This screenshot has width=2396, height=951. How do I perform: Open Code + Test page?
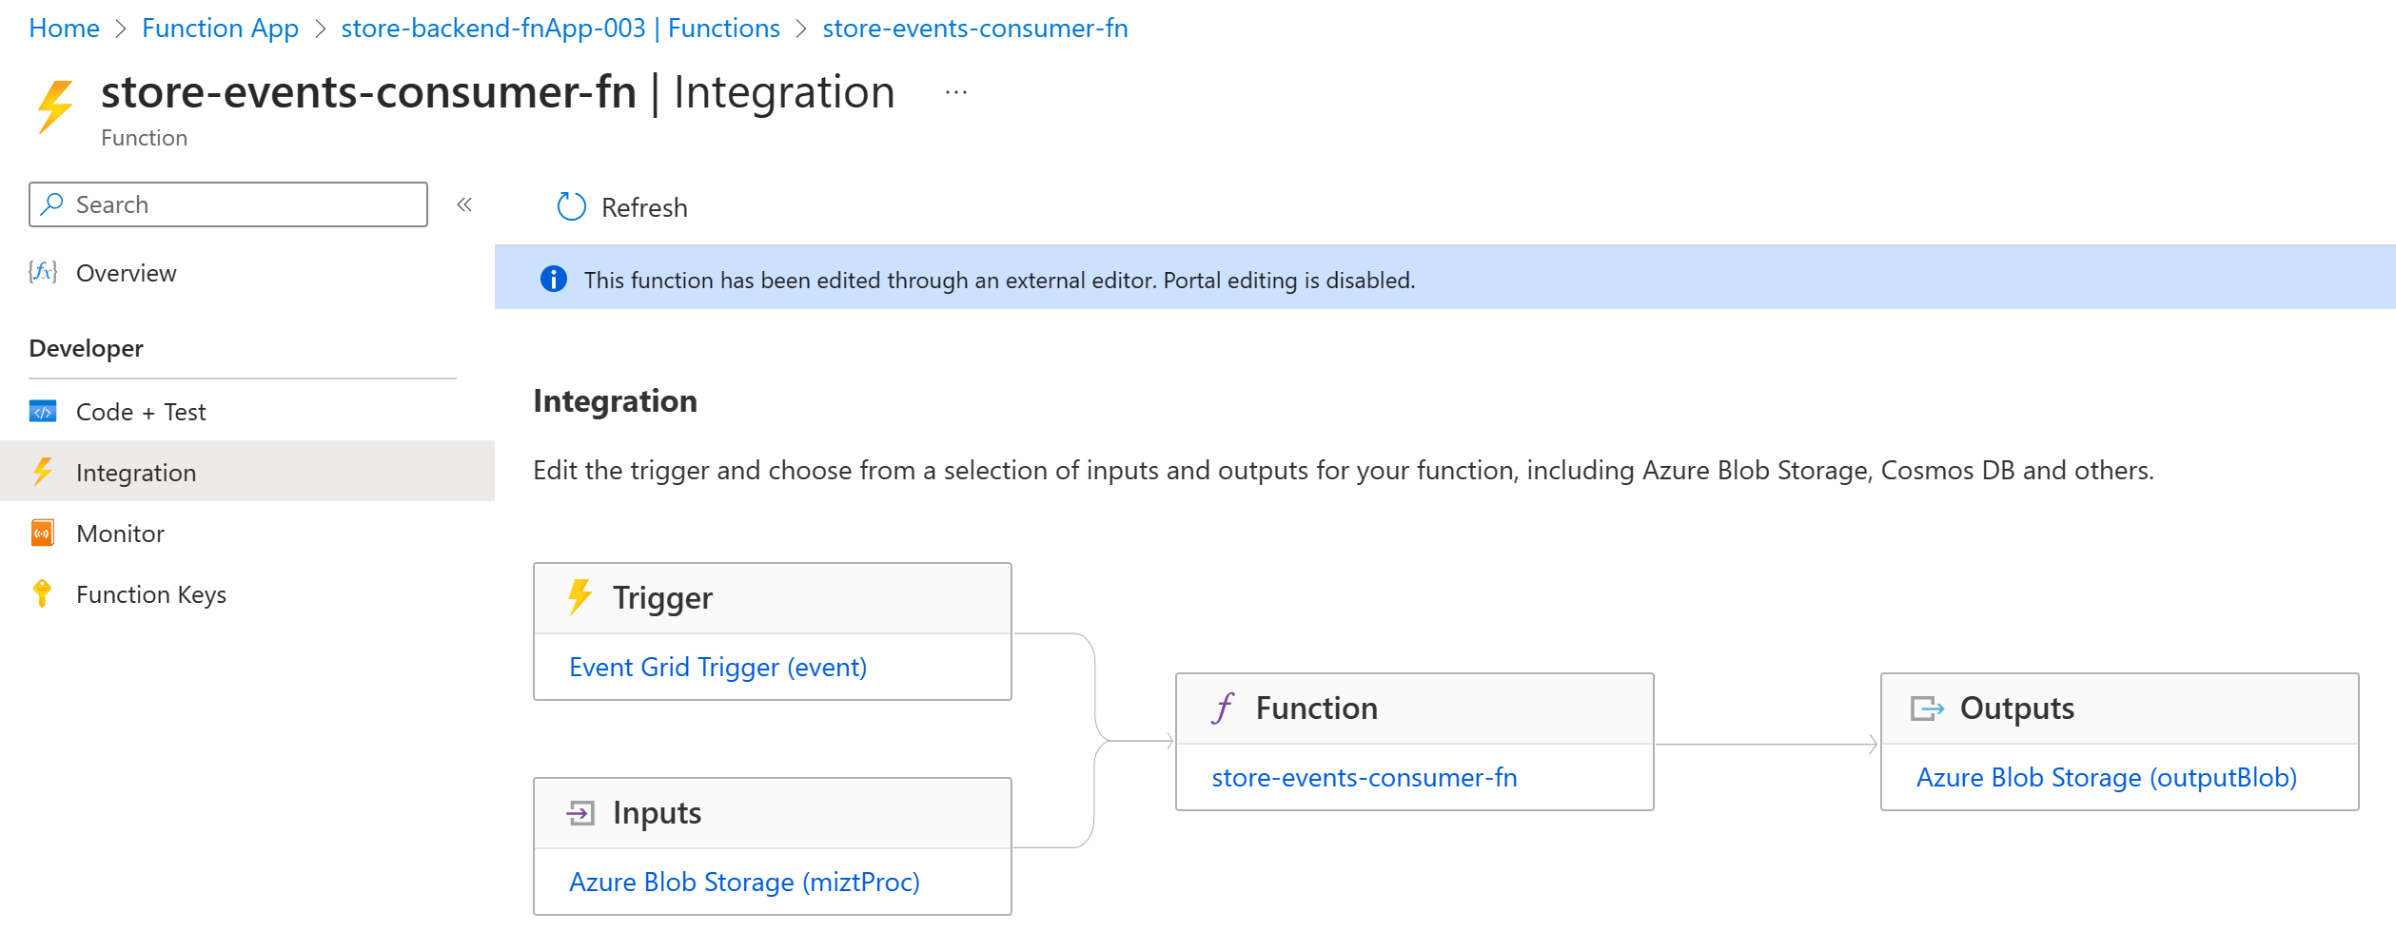pos(141,412)
